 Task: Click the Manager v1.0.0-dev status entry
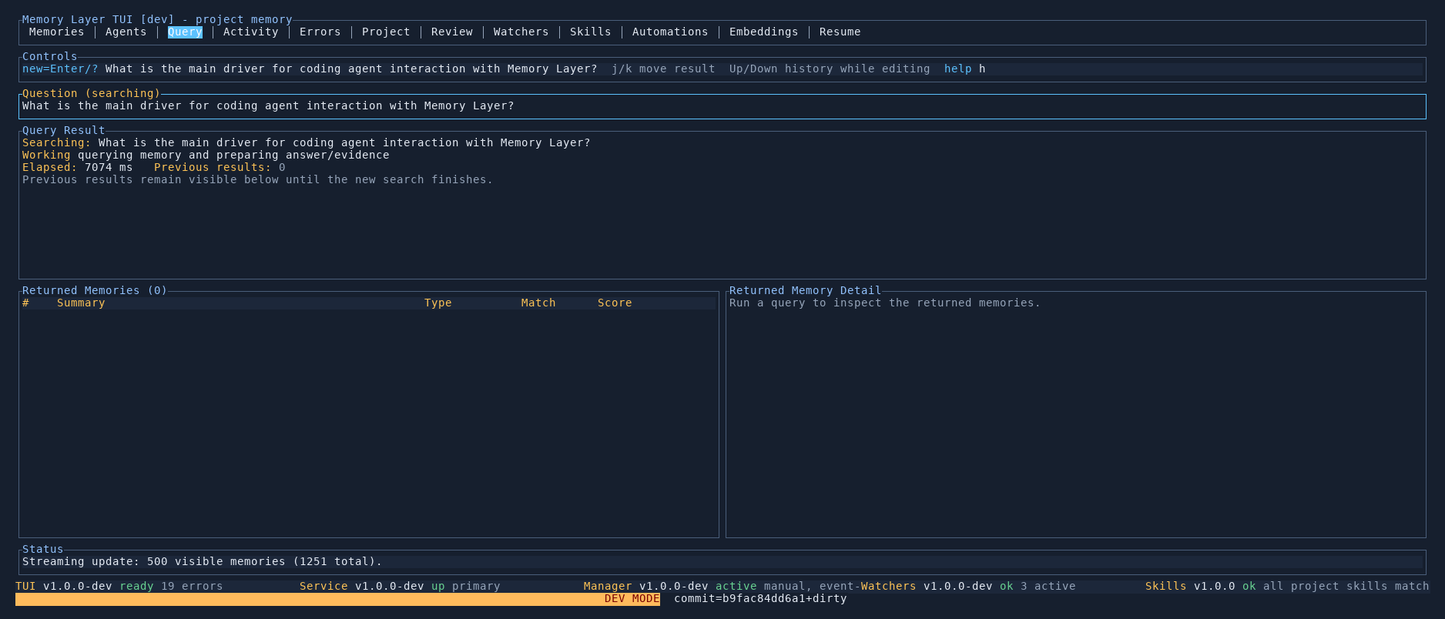pyautogui.click(x=645, y=586)
